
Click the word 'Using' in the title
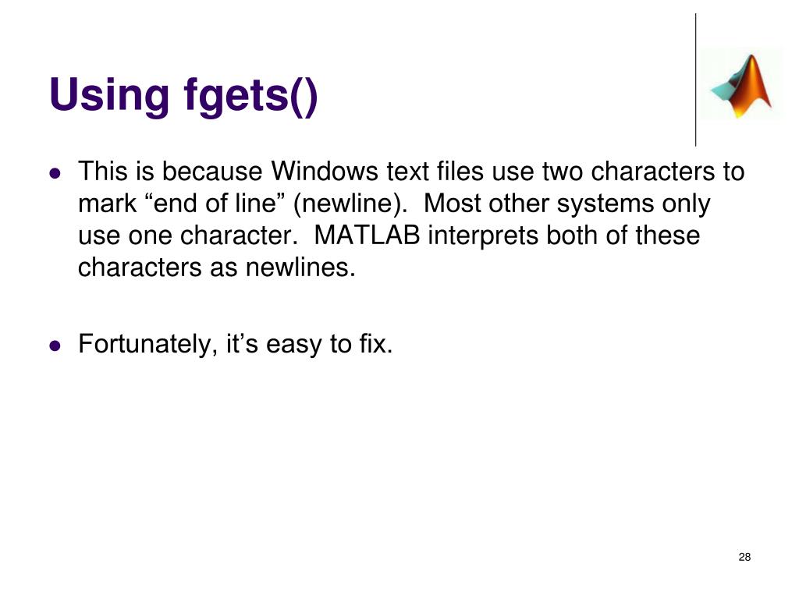(x=108, y=96)
